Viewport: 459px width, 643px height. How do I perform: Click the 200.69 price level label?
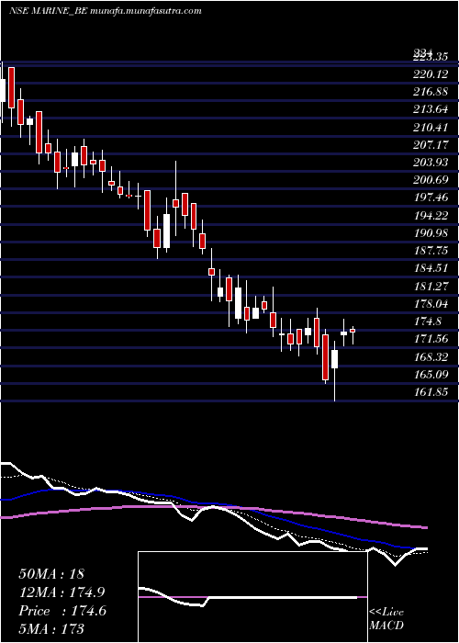[x=431, y=180]
